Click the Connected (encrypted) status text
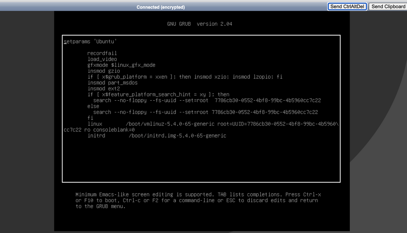The height and width of the screenshot is (233, 407). tap(161, 7)
